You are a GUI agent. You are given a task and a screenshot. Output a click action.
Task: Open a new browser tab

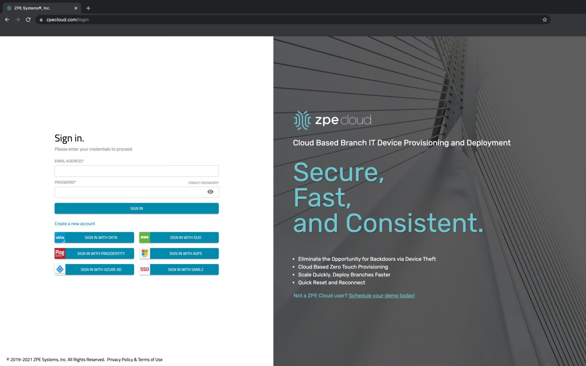(88, 8)
